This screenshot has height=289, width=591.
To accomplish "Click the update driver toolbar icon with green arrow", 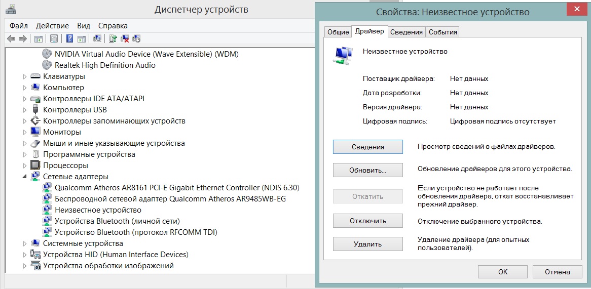I will point(114,38).
